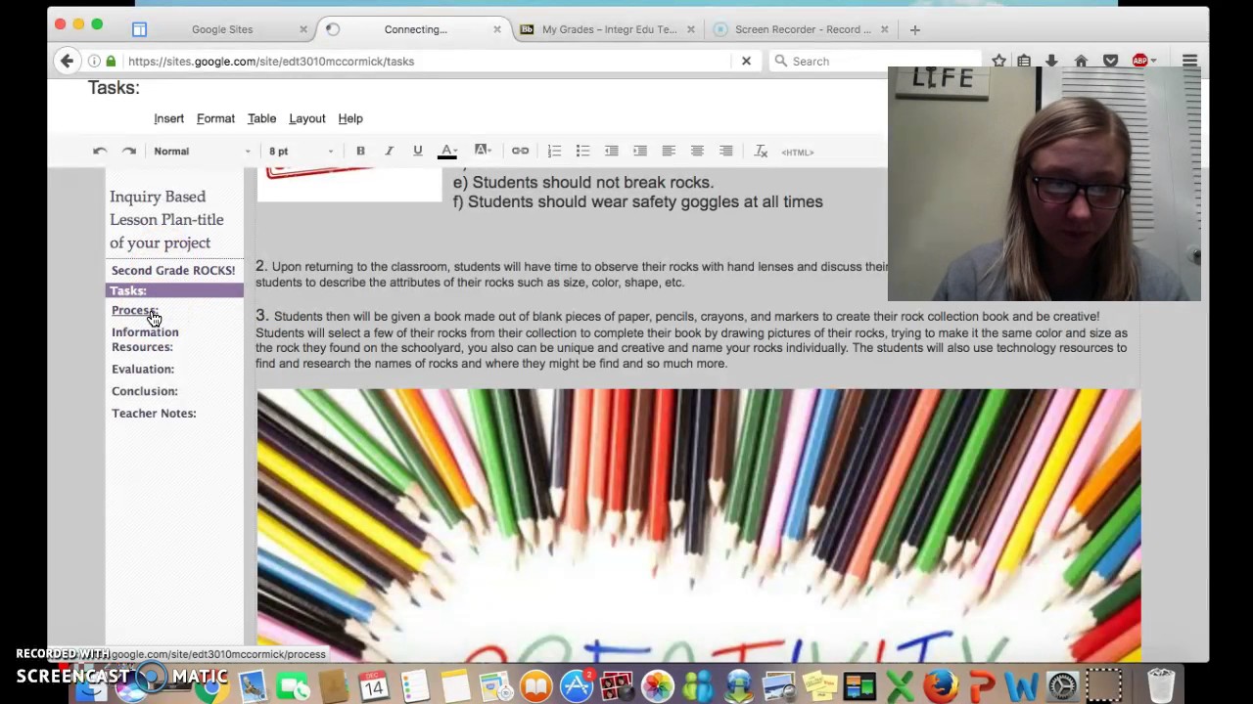Click the colored pencils image
Viewport: 1253px width, 704px height.
(699, 525)
